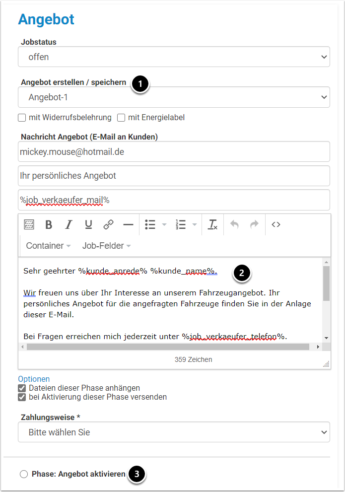Viewport: 345px width, 492px height.
Task: Open the Zahlungsweise dropdown
Action: pos(174,432)
